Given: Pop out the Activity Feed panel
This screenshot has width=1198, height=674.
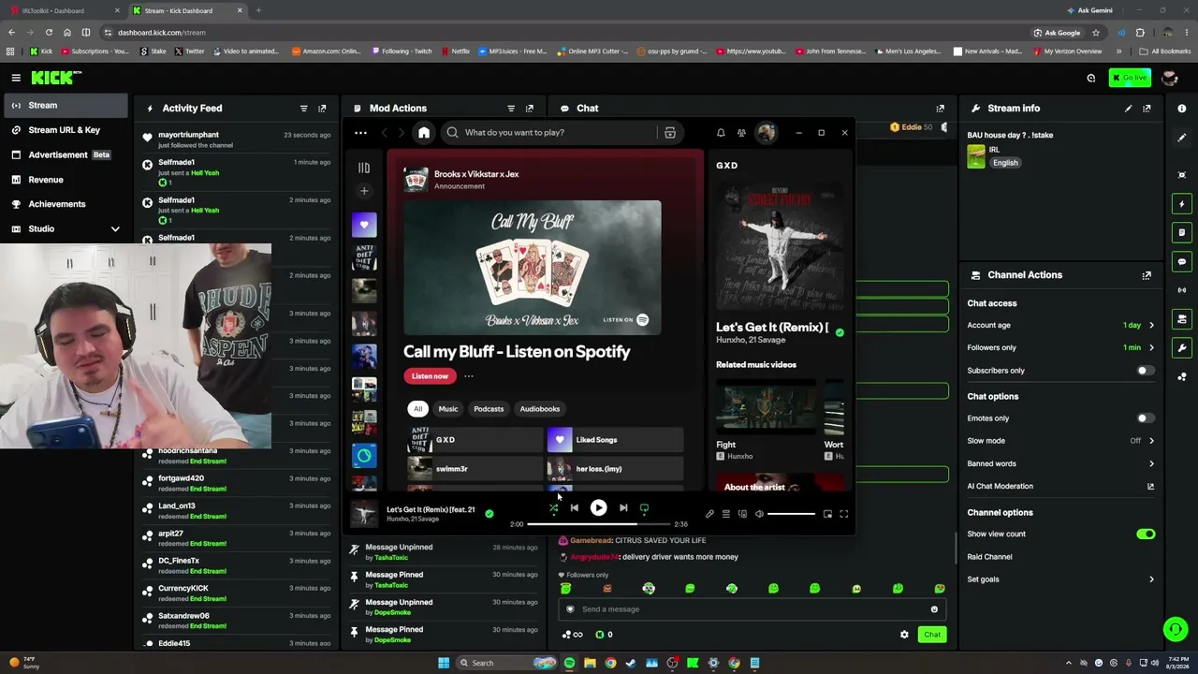Looking at the screenshot, I should click(322, 109).
